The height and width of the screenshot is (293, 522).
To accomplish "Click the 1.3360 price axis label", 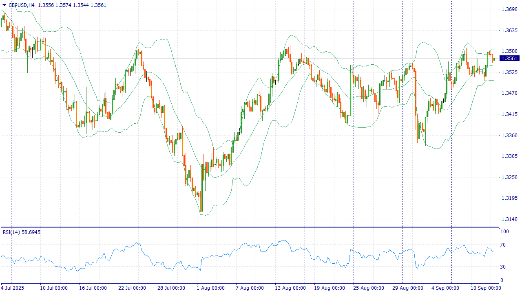I will (509, 135).
